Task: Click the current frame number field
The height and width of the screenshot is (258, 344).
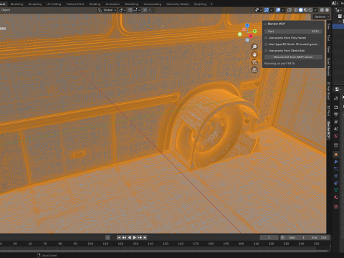Action: (269, 237)
